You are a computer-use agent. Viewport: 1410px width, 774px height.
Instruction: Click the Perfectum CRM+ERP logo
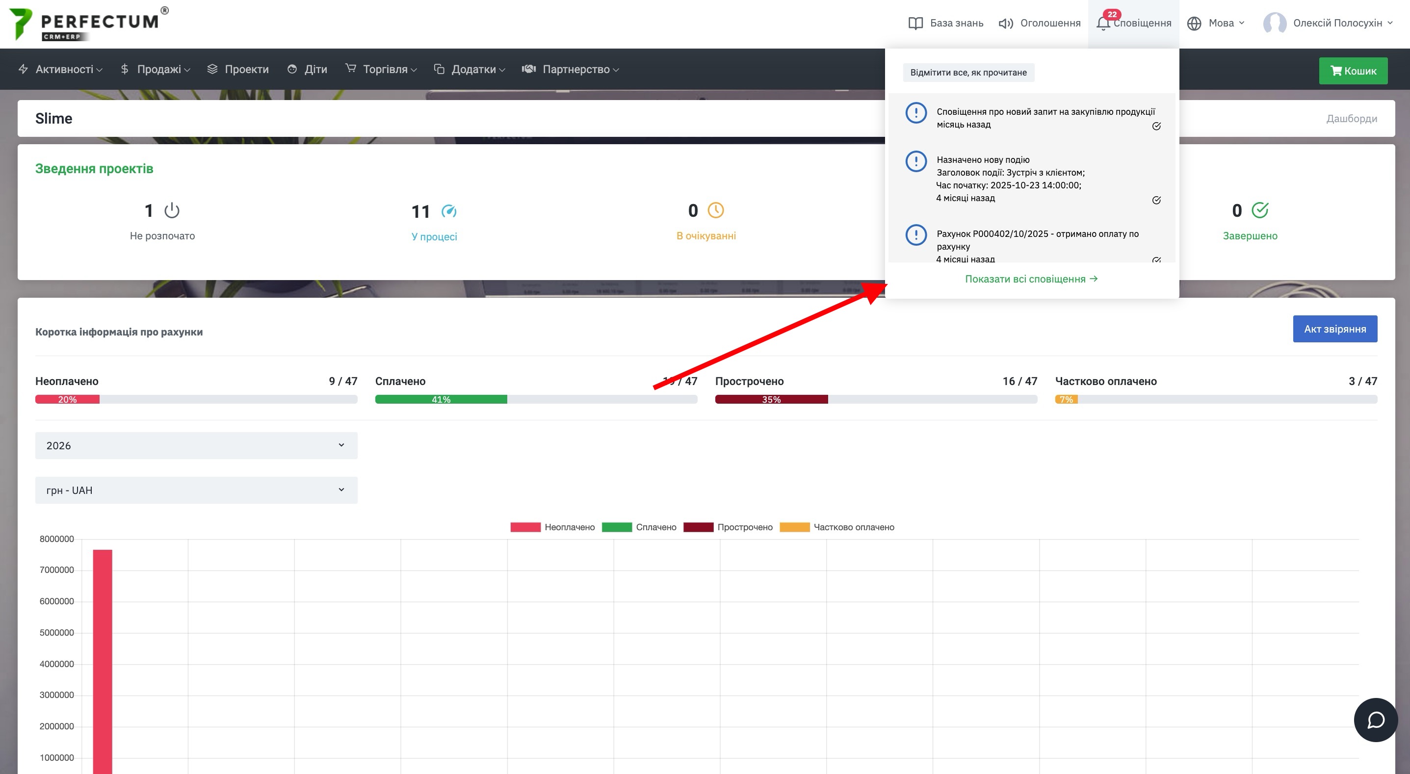[89, 24]
